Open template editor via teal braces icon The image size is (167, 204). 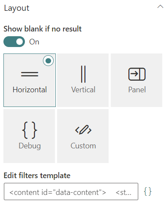[148, 191]
